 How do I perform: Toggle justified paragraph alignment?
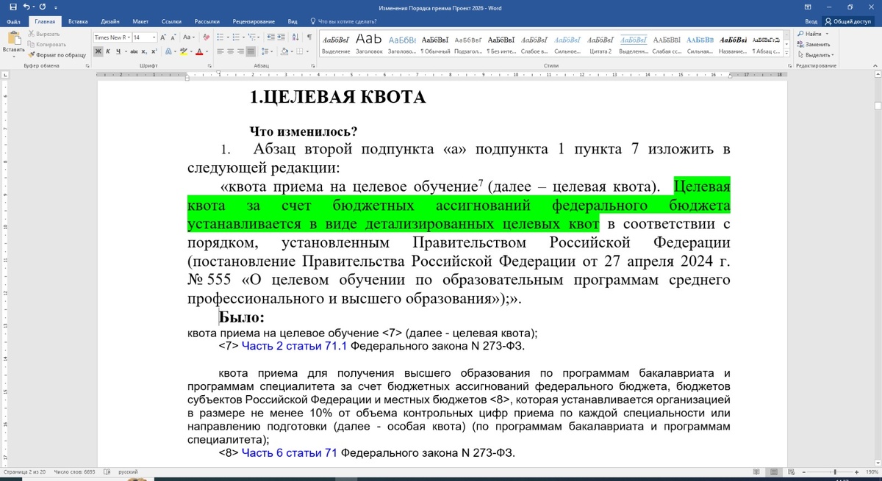click(x=251, y=51)
